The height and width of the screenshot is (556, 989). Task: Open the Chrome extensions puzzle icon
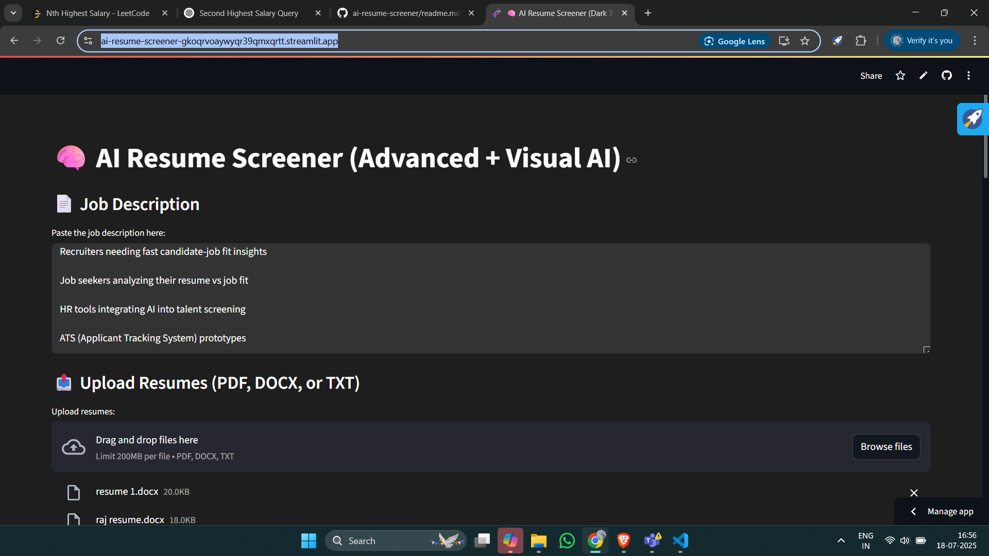pyautogui.click(x=861, y=41)
